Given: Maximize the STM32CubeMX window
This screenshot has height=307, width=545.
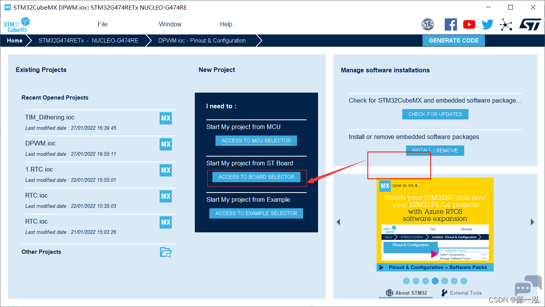Looking at the screenshot, I should [511, 7].
